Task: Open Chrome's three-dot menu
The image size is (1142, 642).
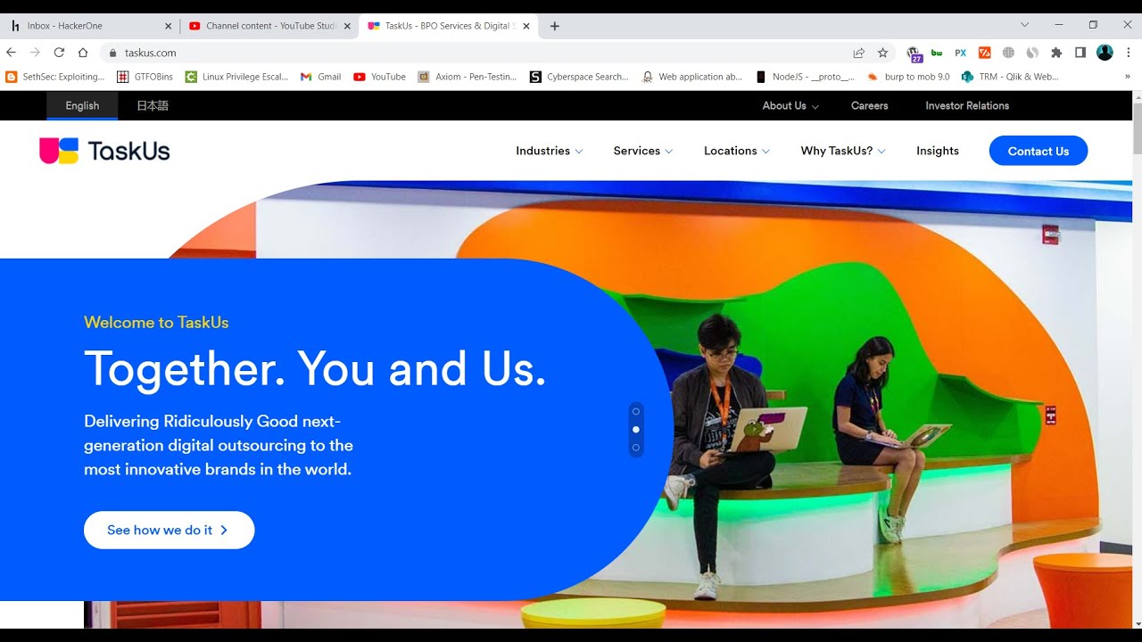Action: 1129,53
